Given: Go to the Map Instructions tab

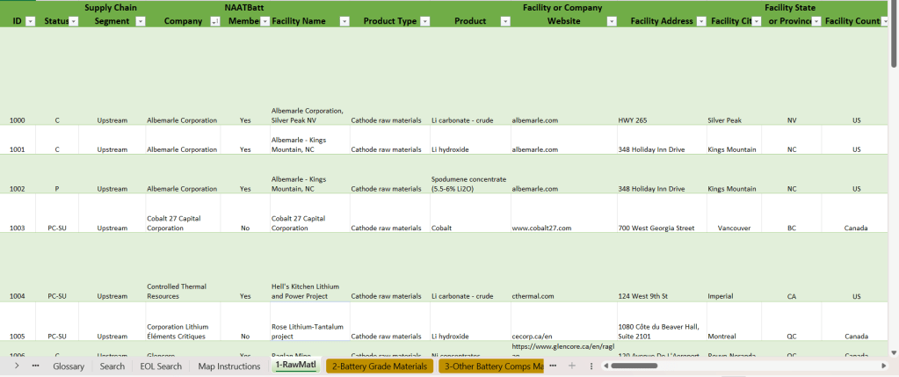Looking at the screenshot, I should click(x=228, y=366).
